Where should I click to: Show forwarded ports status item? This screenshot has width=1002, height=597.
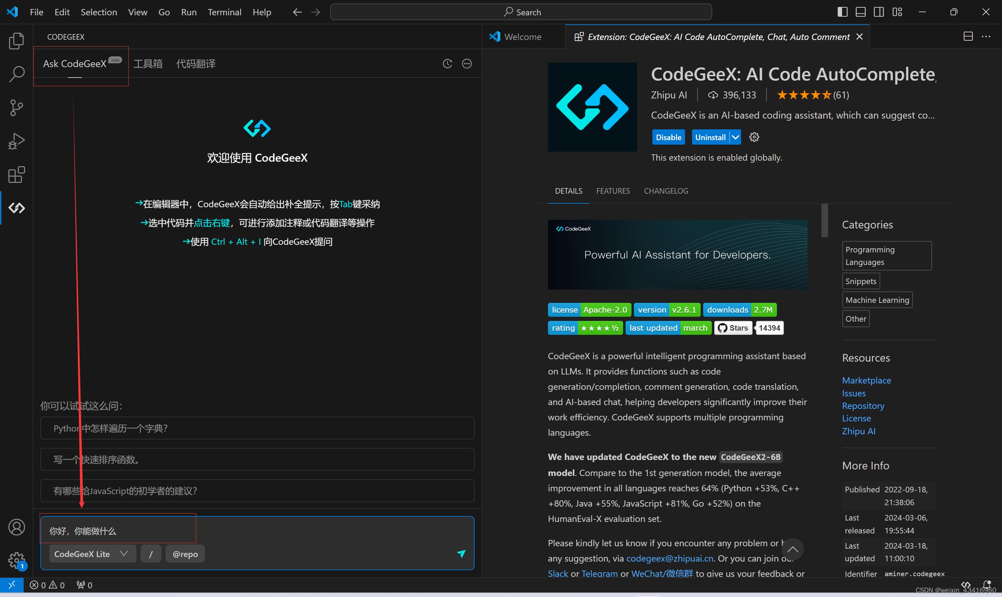click(x=85, y=585)
